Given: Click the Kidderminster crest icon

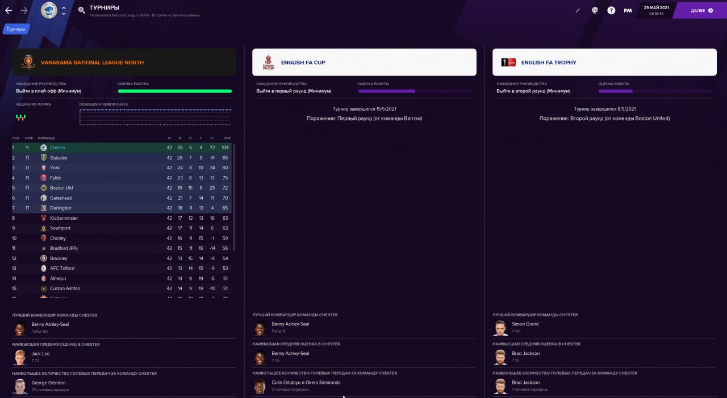Looking at the screenshot, I should tap(44, 218).
